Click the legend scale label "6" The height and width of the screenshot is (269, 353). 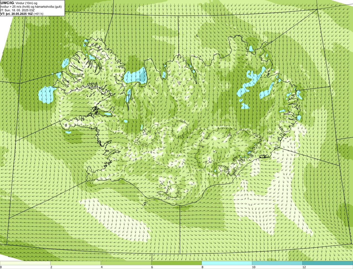[x=152, y=267]
